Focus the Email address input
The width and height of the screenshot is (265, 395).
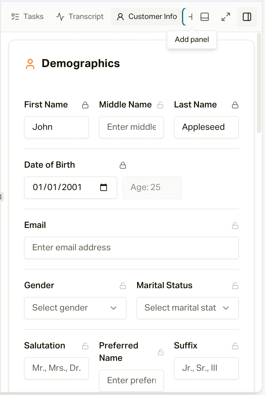tap(131, 248)
